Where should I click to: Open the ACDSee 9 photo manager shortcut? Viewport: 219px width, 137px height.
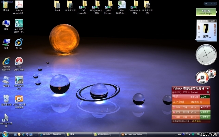coord(19,102)
